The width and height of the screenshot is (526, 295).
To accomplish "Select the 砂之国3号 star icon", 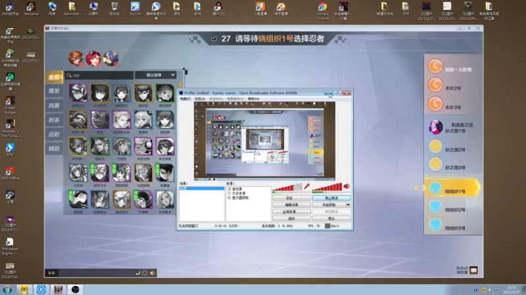I will (x=435, y=165).
